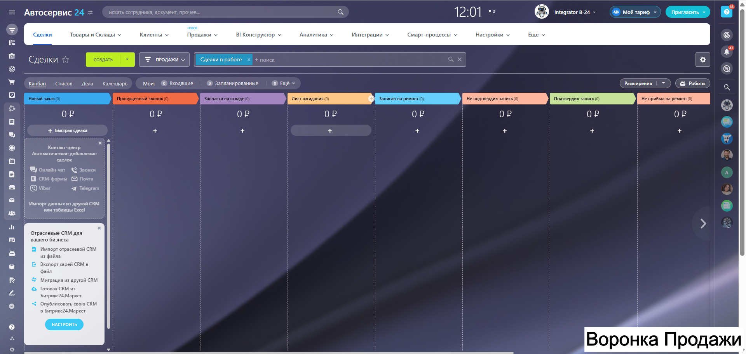Open the robot head icon in the left sidebar
Image resolution: width=746 pixels, height=354 pixels.
click(12, 253)
